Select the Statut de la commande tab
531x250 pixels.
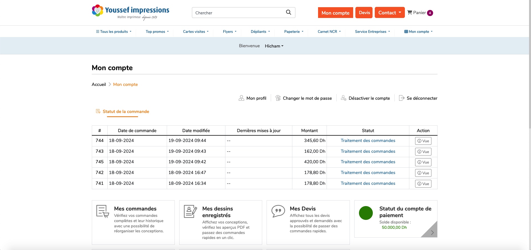[x=126, y=112]
